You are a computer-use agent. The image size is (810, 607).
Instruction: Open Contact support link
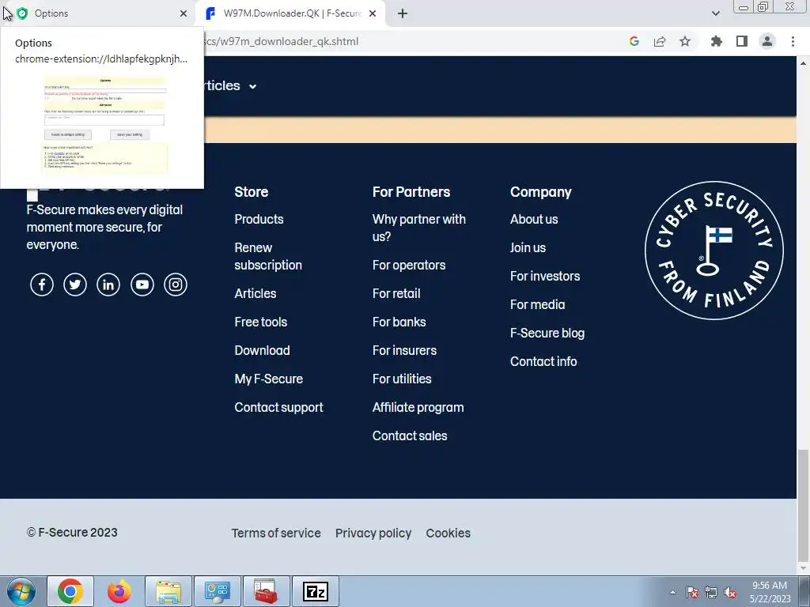pyautogui.click(x=279, y=407)
